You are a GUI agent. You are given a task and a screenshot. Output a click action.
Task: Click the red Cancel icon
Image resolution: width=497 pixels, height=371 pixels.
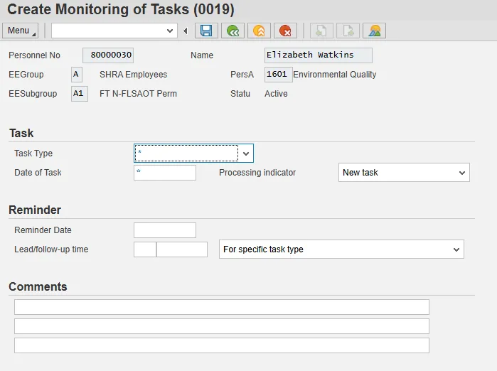[x=285, y=31]
